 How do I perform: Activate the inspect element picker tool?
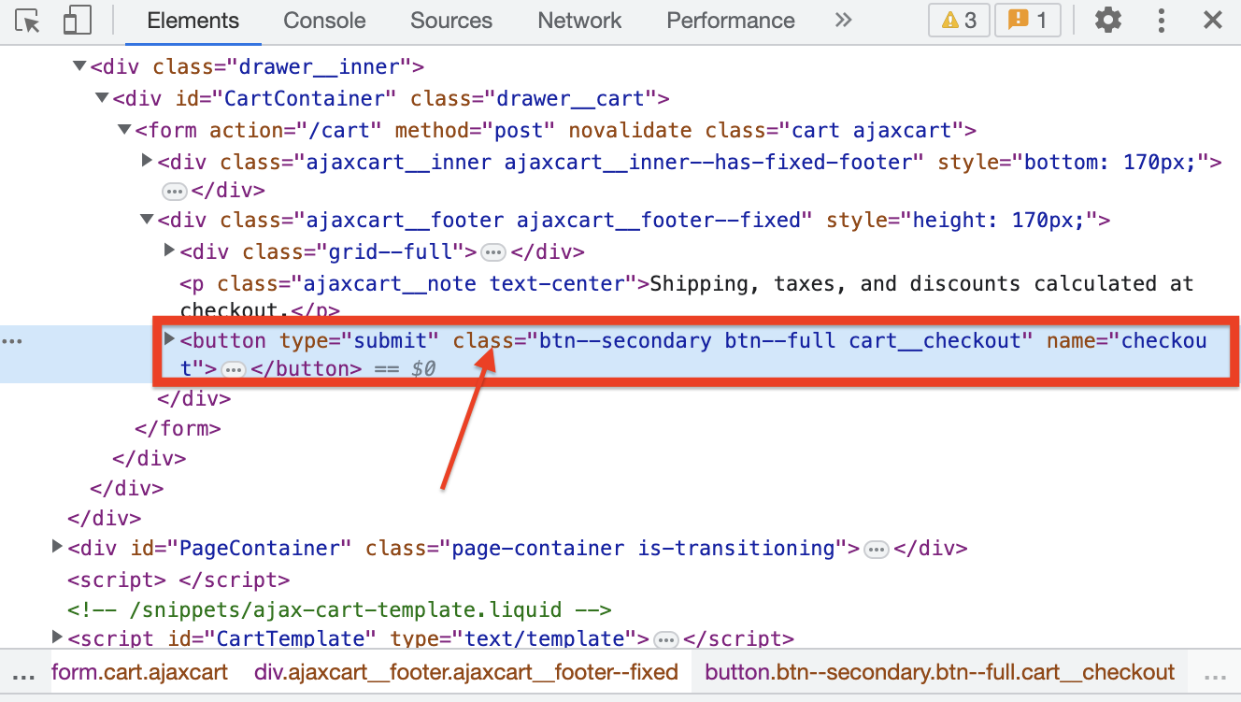[x=28, y=21]
